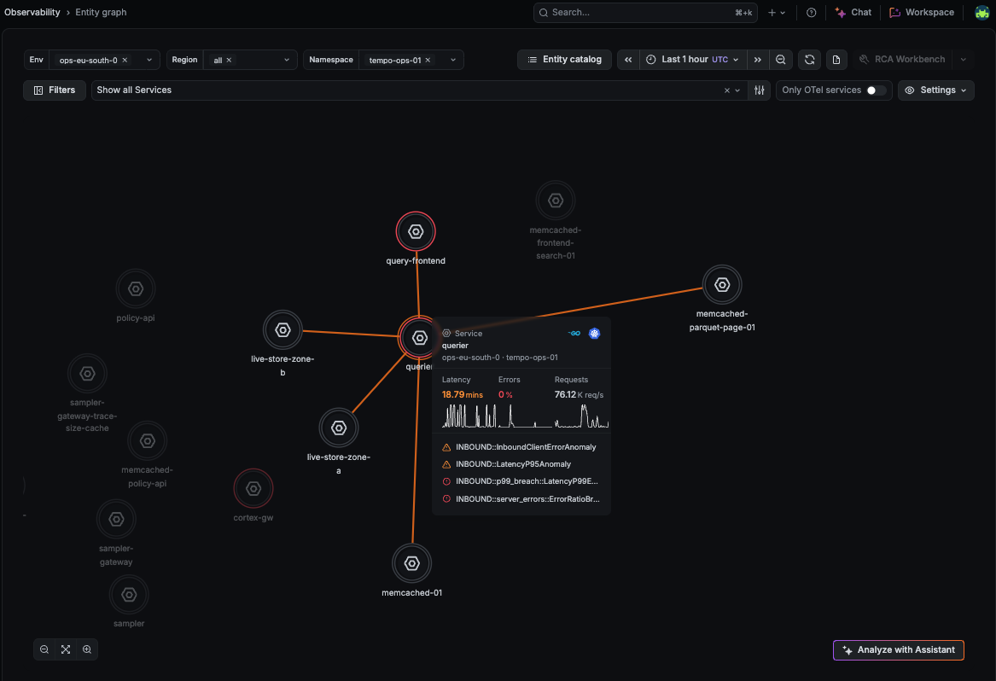Screen dimensions: 996x681
Task: Zoom out the graph canvas
Action: (x=44, y=649)
